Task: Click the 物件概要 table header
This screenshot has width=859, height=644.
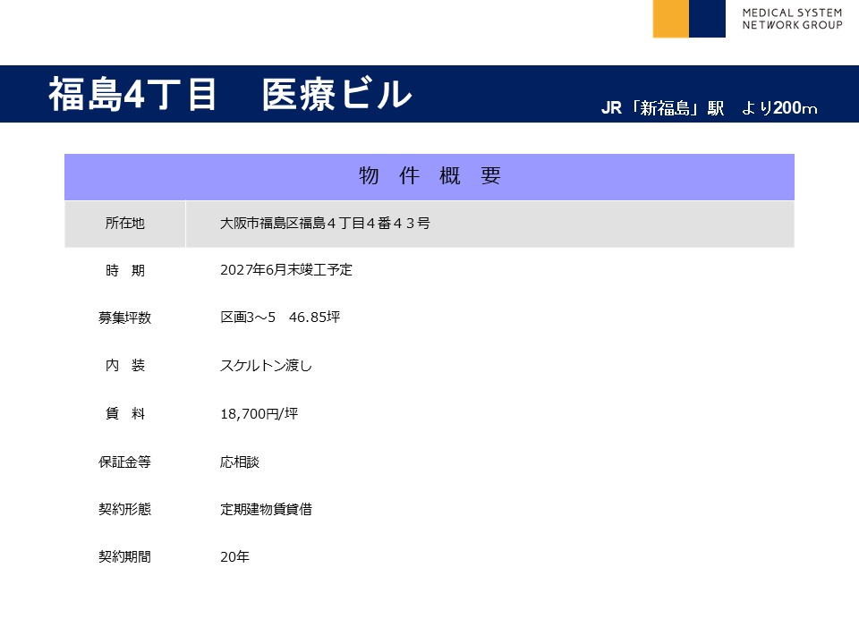Action: [x=429, y=176]
